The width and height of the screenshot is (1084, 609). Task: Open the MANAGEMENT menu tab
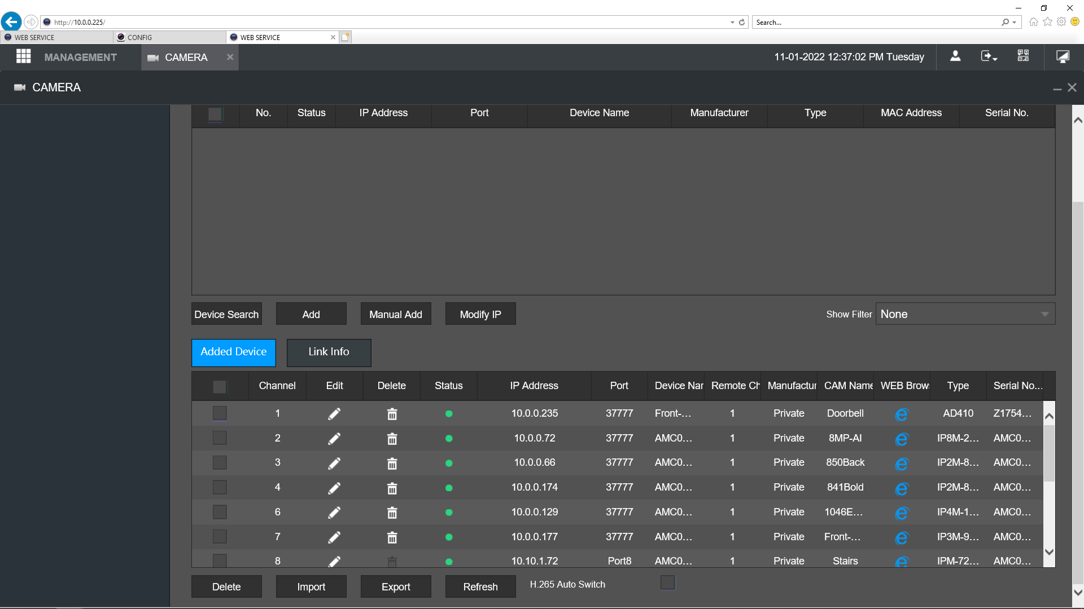[80, 58]
